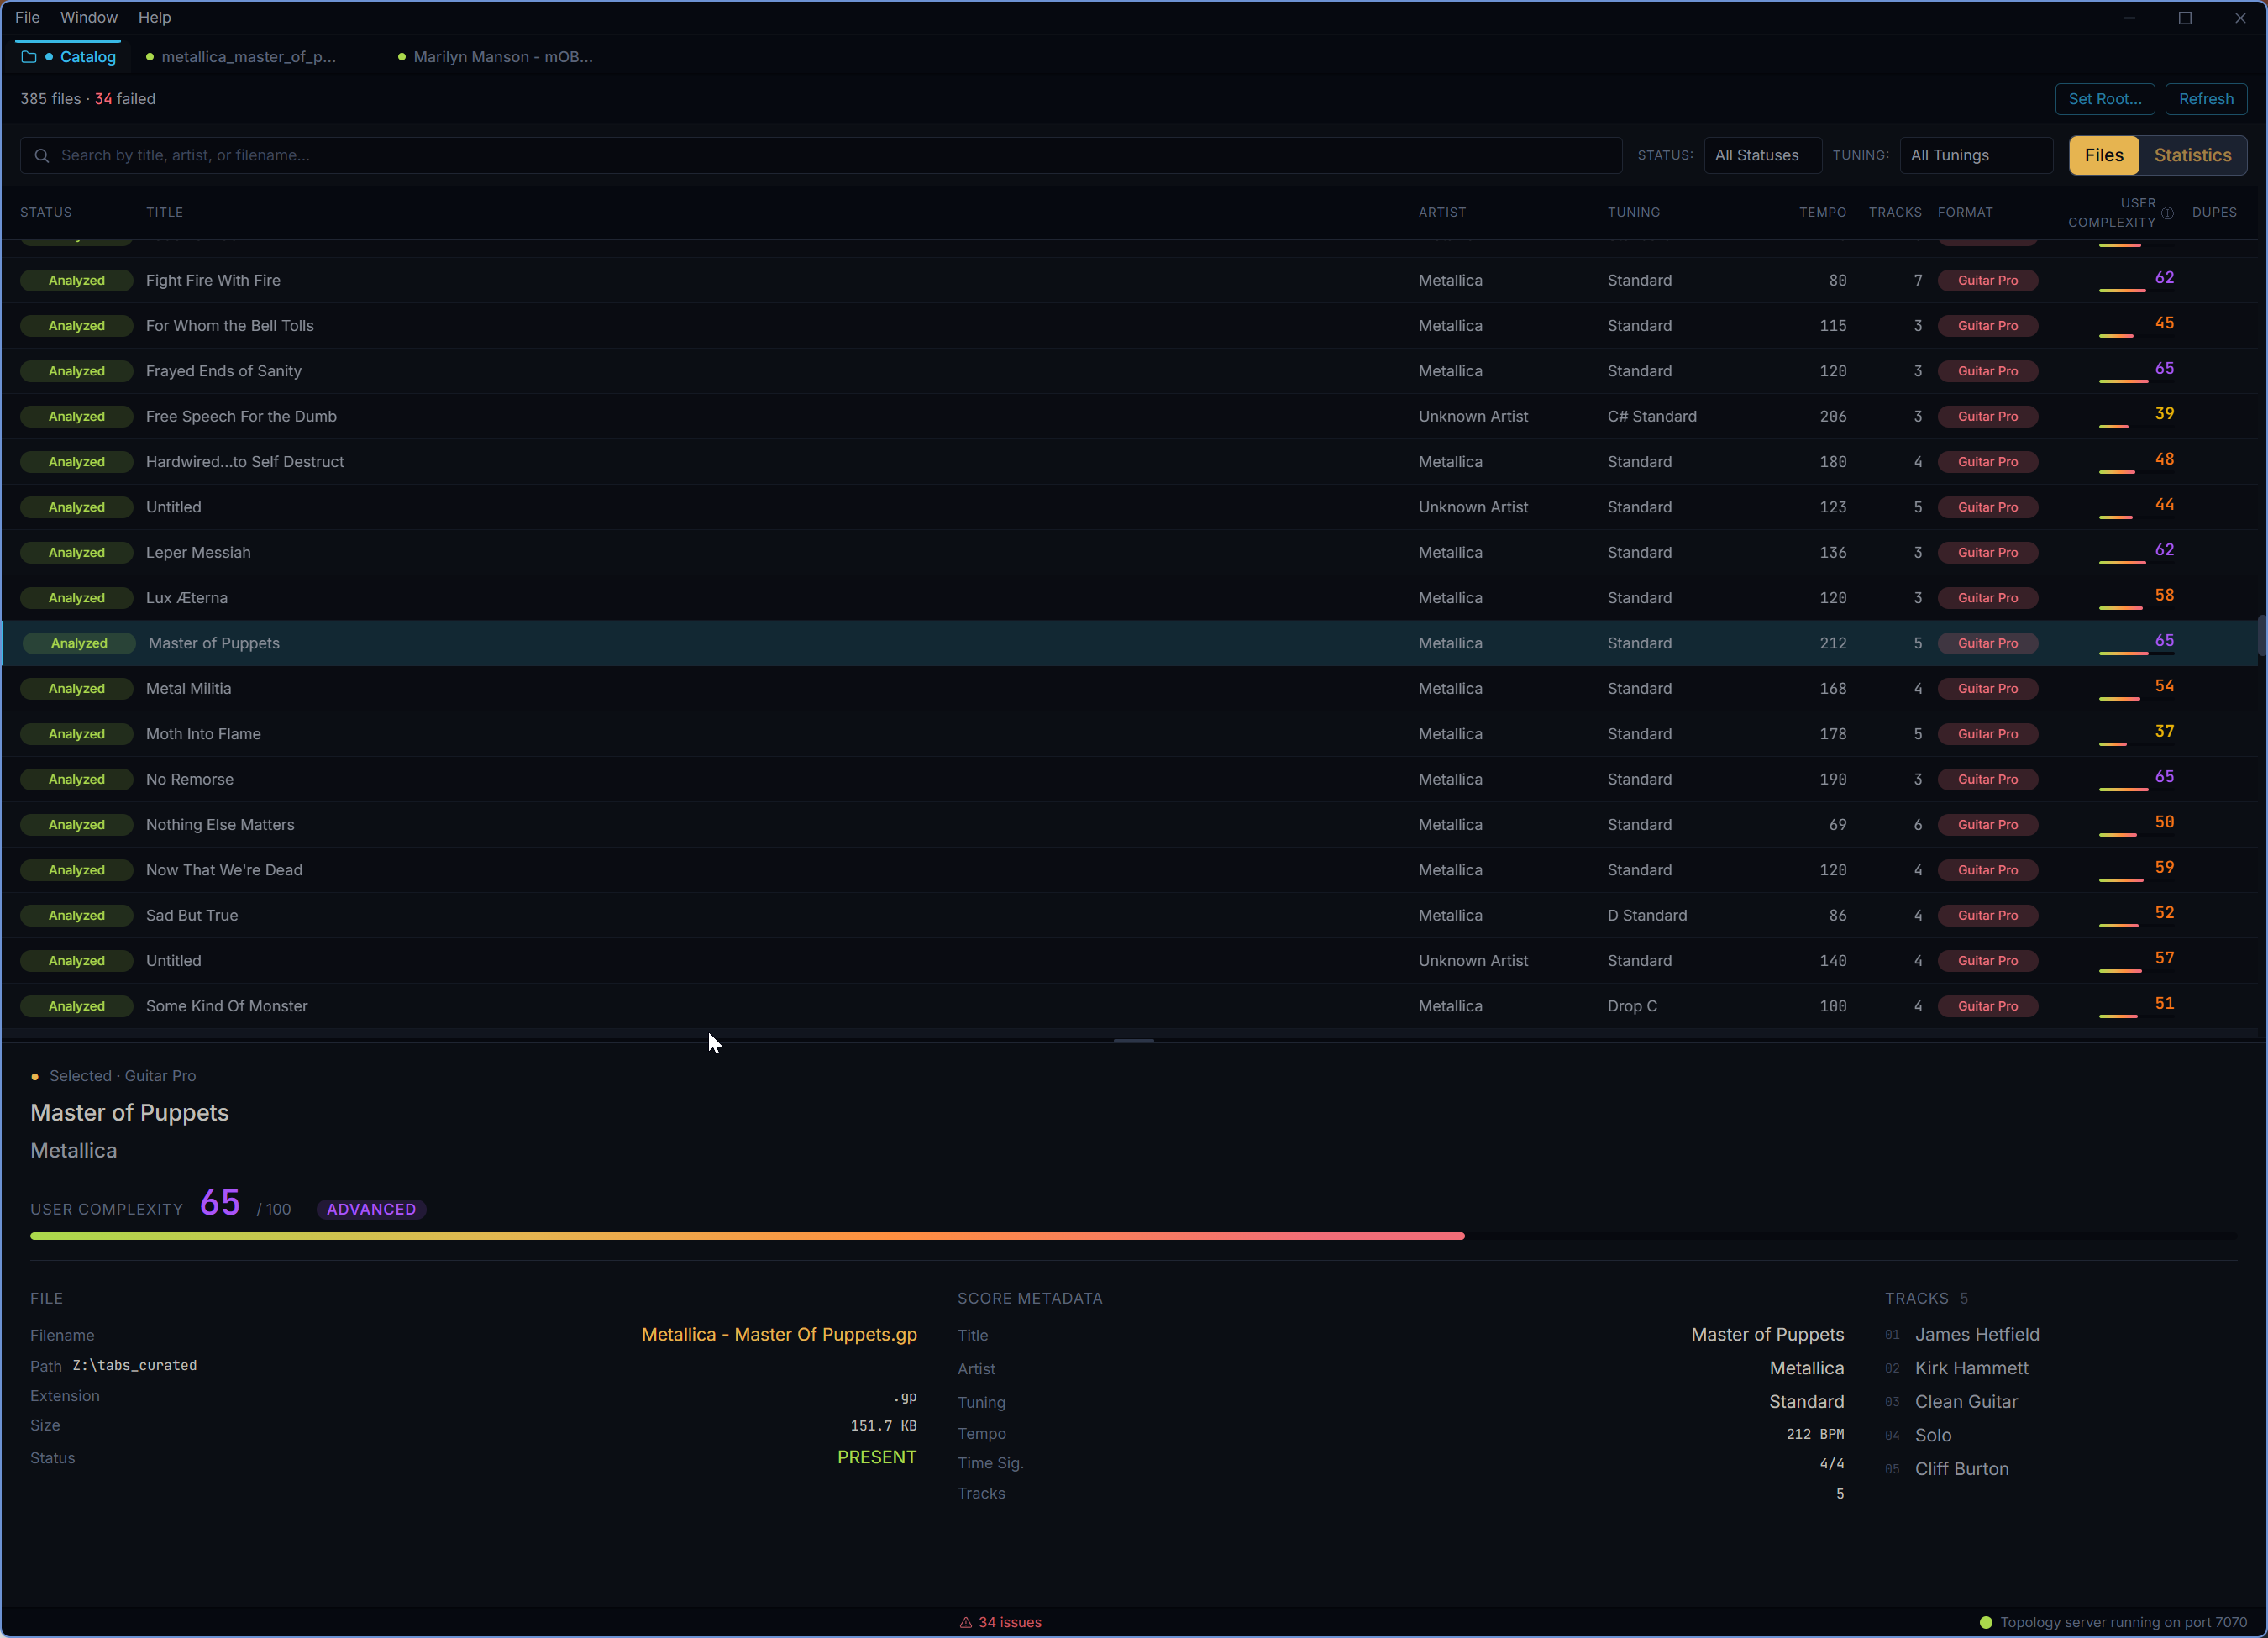
Task: Click the User Complexity progress bar in details
Action: [x=1133, y=1236]
